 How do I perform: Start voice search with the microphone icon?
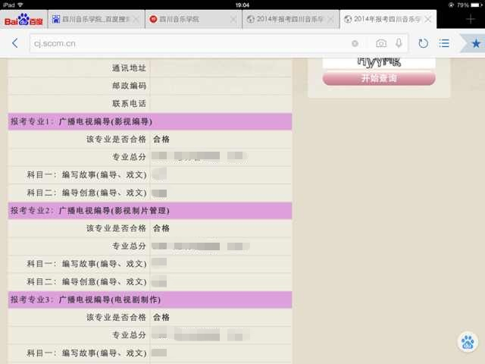pos(399,43)
